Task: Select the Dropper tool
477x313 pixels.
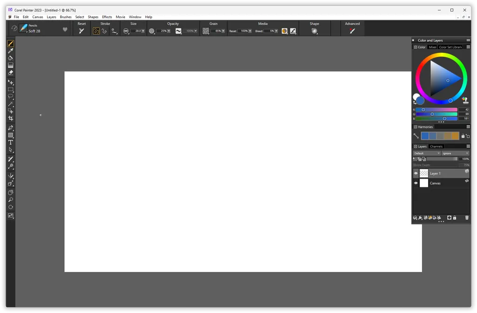Action: [x=10, y=51]
